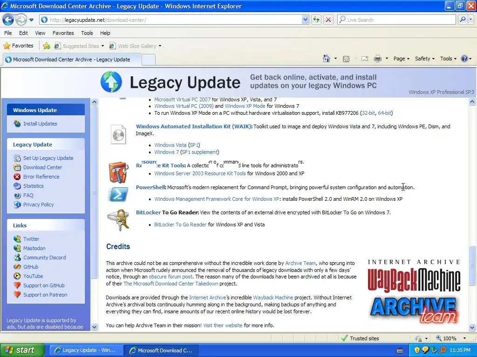Viewport: 477px width, 357px height.
Task: Click the Legacy Update globe logo
Action: pyautogui.click(x=111, y=82)
